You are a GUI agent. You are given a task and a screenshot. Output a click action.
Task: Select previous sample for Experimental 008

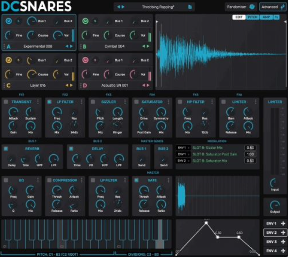click(x=67, y=46)
